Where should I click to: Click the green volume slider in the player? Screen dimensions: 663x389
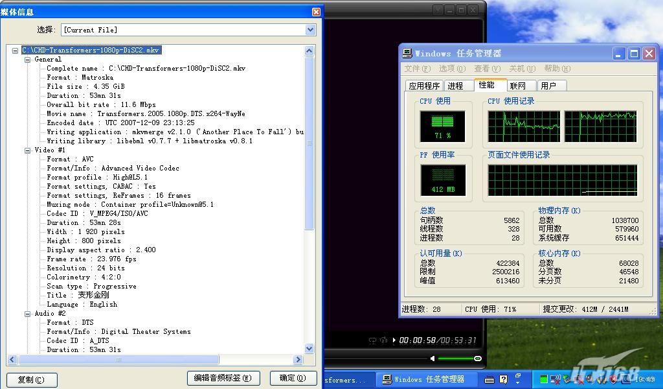click(460, 359)
